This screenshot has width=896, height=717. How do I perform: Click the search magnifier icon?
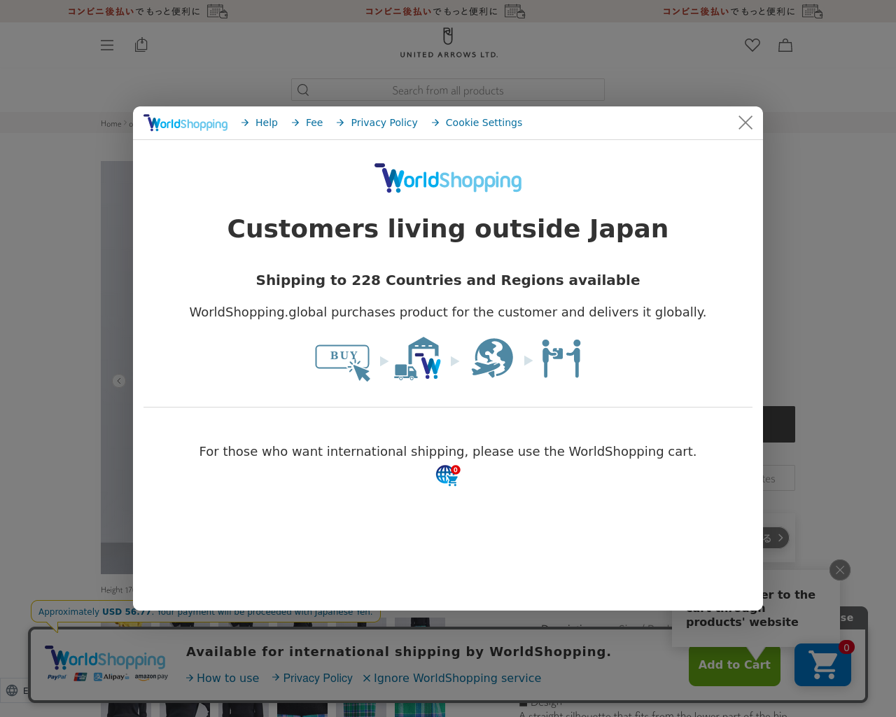pos(303,90)
